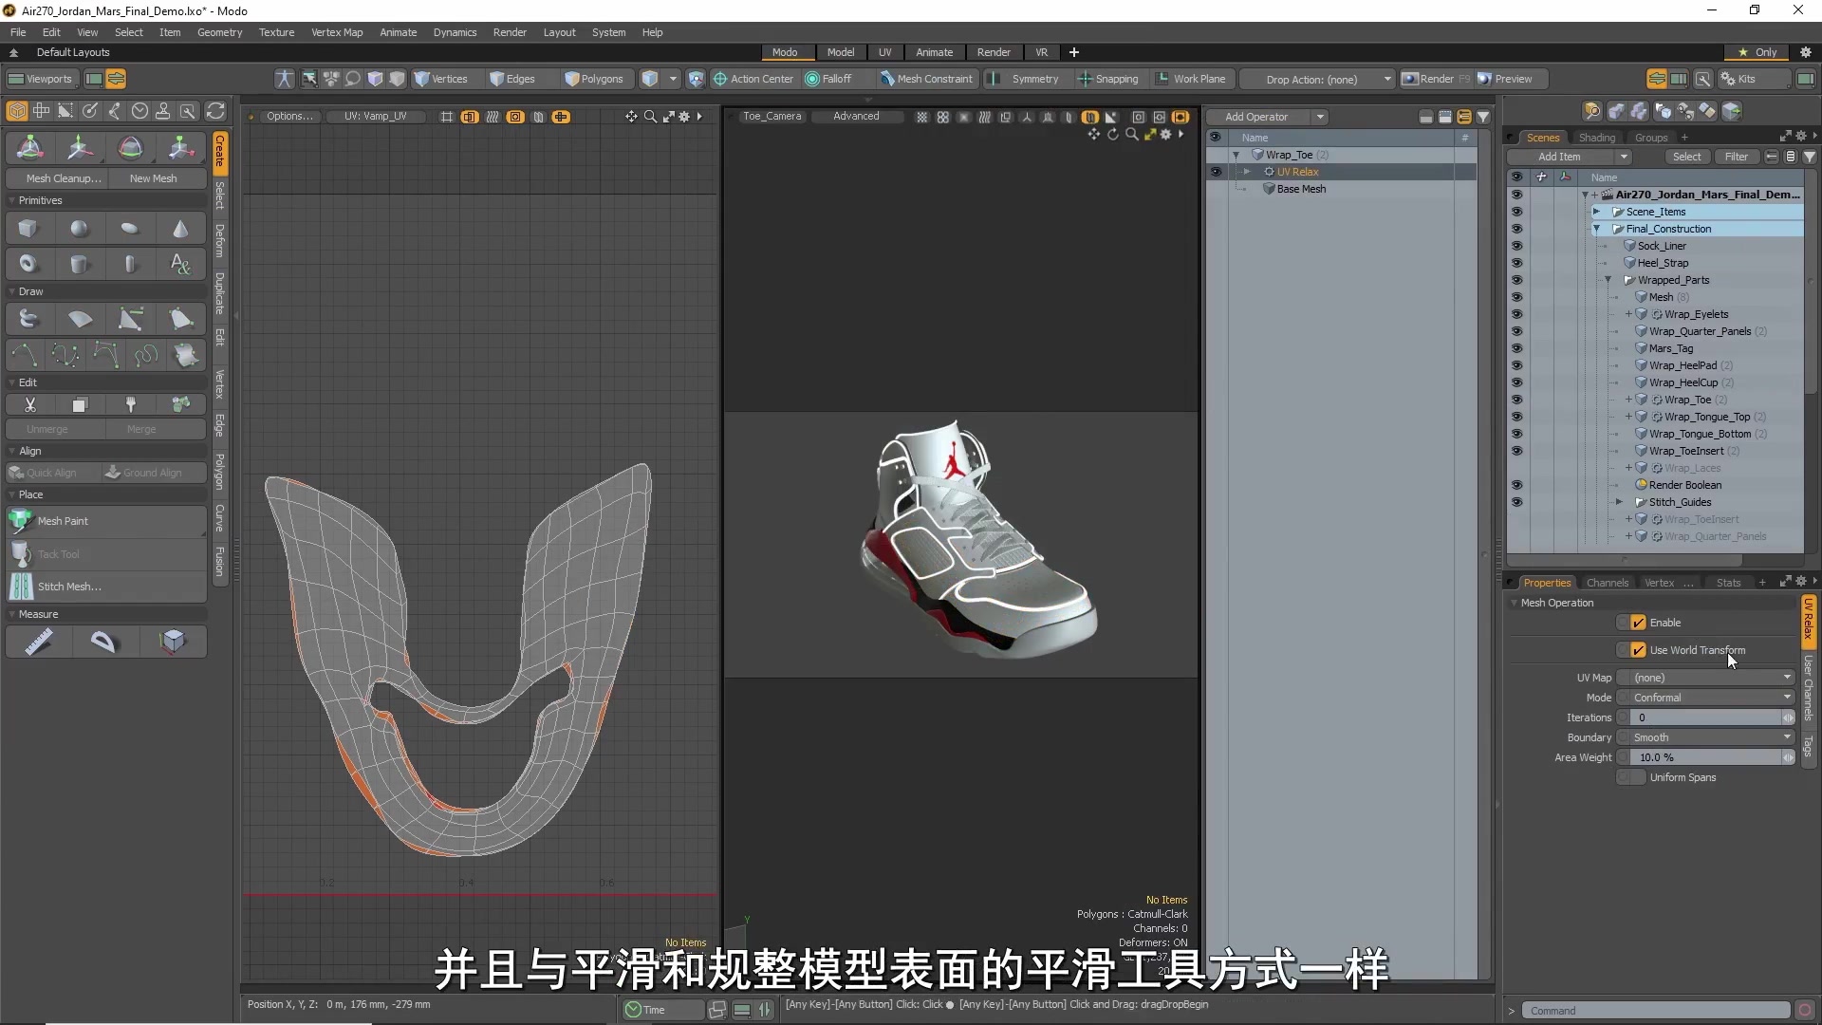
Task: Uncheck Enable in Mesh Operation
Action: (1637, 622)
